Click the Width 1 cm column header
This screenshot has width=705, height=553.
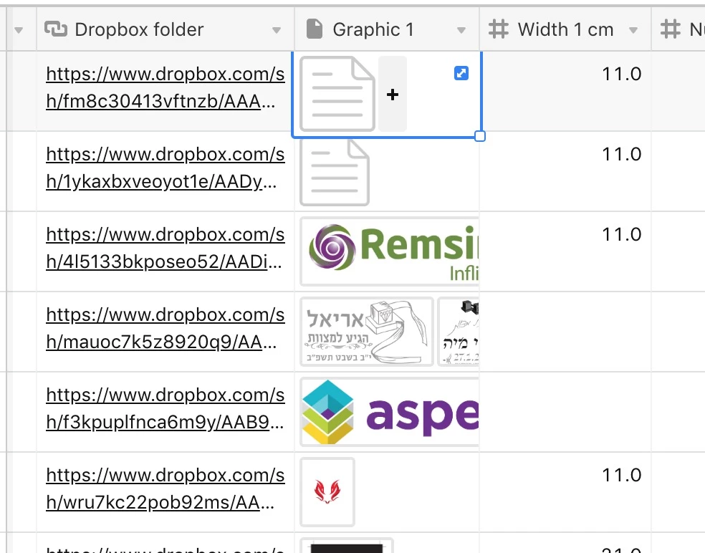click(565, 29)
